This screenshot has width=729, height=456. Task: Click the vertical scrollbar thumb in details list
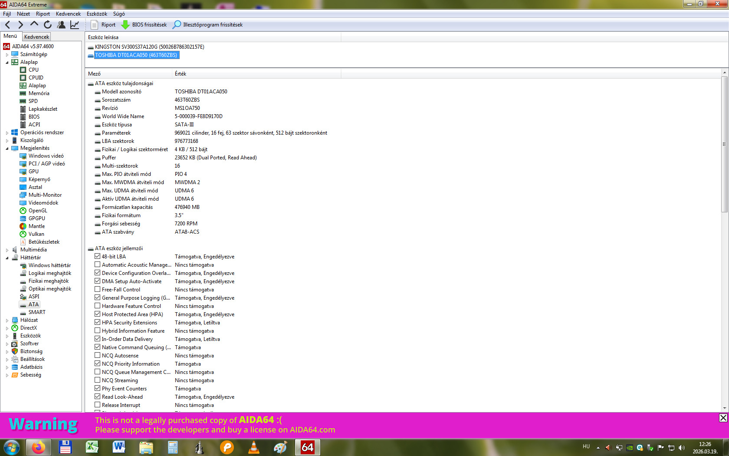click(x=724, y=144)
